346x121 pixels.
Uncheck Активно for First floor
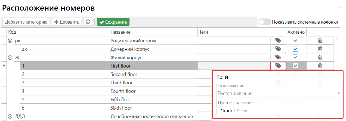pyautogui.click(x=295, y=66)
